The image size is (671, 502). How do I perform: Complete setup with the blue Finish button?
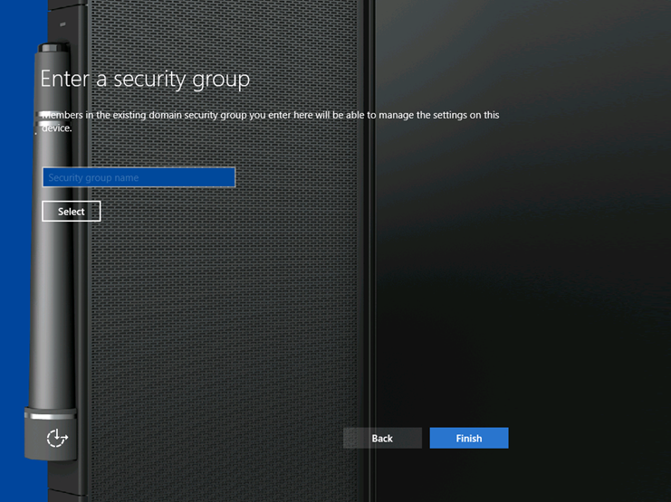(469, 438)
